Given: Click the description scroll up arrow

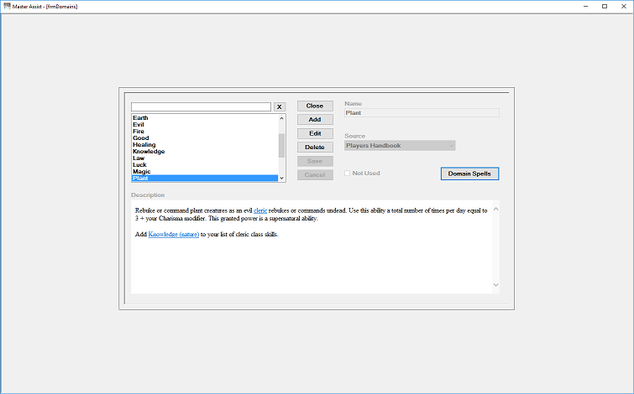Looking at the screenshot, I should coord(496,209).
